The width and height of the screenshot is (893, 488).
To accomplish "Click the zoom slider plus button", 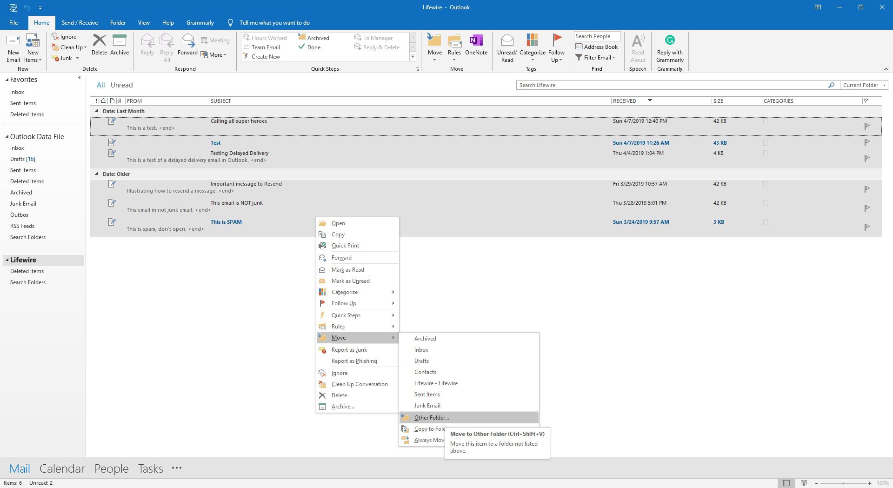I will pos(870,483).
